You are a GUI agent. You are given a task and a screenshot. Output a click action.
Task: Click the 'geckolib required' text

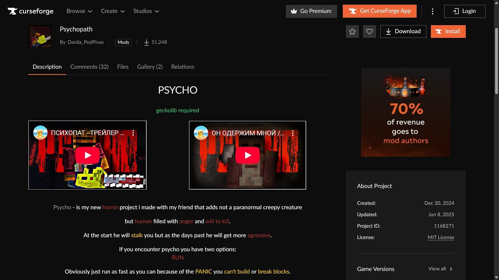[178, 110]
